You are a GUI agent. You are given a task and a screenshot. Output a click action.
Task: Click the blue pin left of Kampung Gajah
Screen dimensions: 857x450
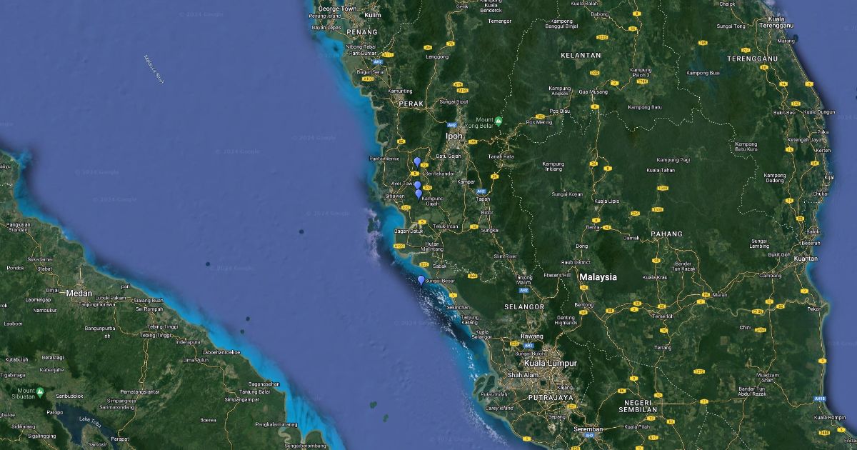click(x=419, y=194)
